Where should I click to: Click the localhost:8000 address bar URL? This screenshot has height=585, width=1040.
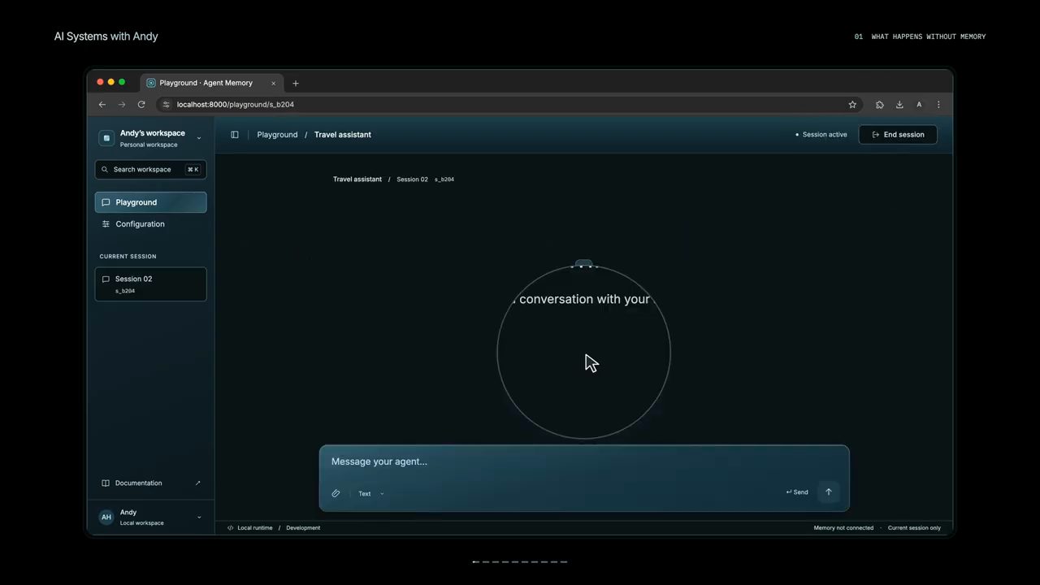pos(236,105)
